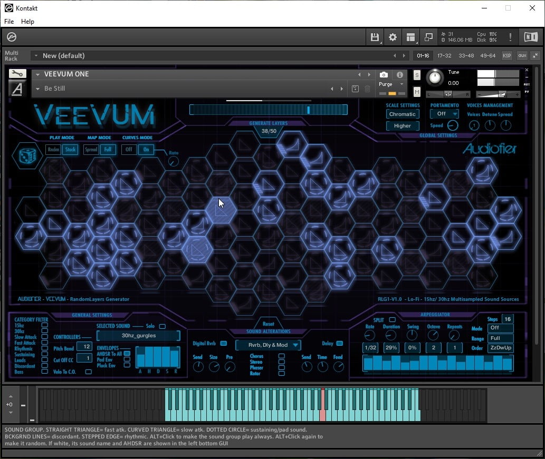The width and height of the screenshot is (545, 459).
Task: Turn curves mode Off
Action: point(129,150)
